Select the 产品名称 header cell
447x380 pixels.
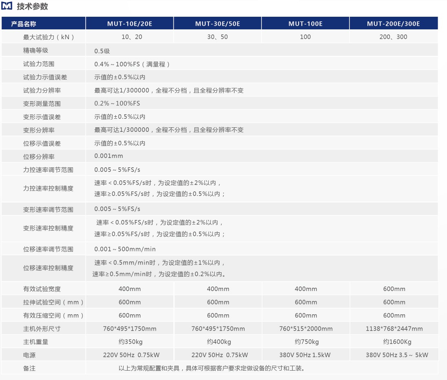pos(24,24)
